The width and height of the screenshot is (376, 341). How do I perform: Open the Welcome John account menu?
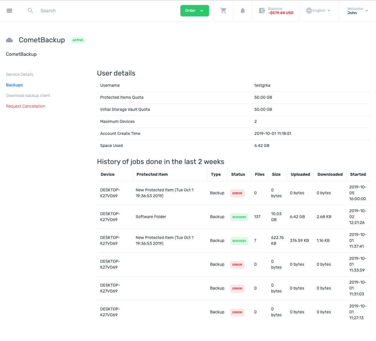pos(358,11)
